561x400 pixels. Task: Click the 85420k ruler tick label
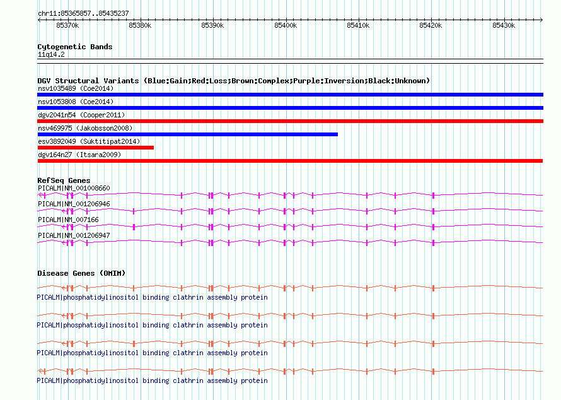431,25
